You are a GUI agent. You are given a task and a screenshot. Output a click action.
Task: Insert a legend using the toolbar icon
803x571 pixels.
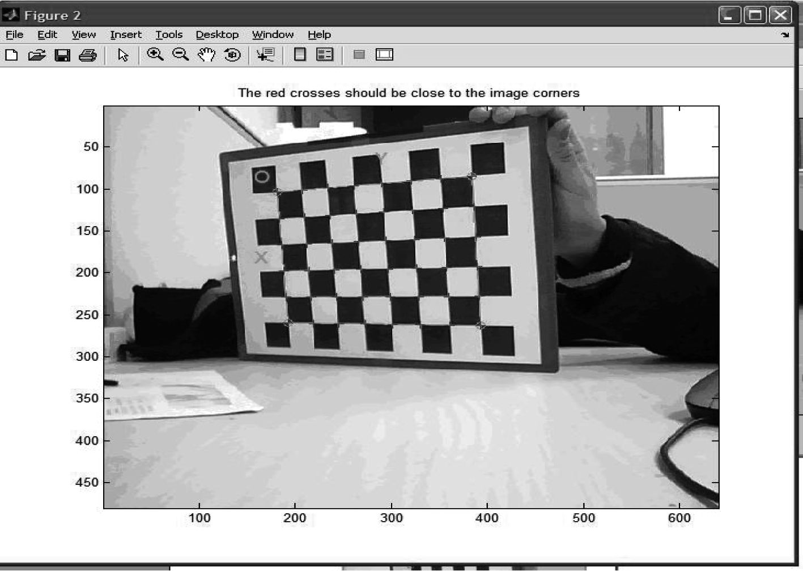point(325,54)
